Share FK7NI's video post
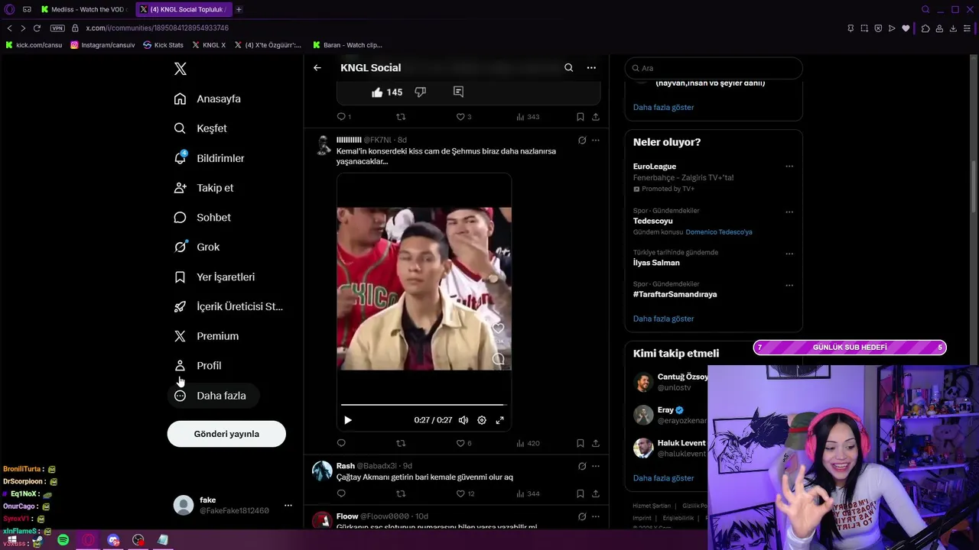Screen dimensions: 979x550 596,443
